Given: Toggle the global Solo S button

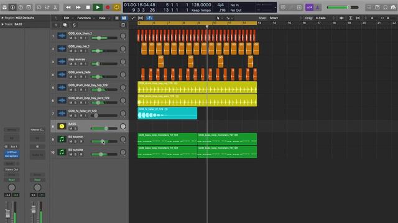Looking at the screenshot, I should pyautogui.click(x=74, y=25).
